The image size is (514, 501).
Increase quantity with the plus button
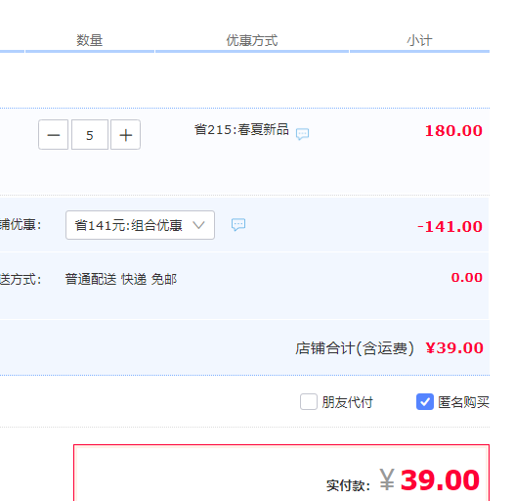125,135
